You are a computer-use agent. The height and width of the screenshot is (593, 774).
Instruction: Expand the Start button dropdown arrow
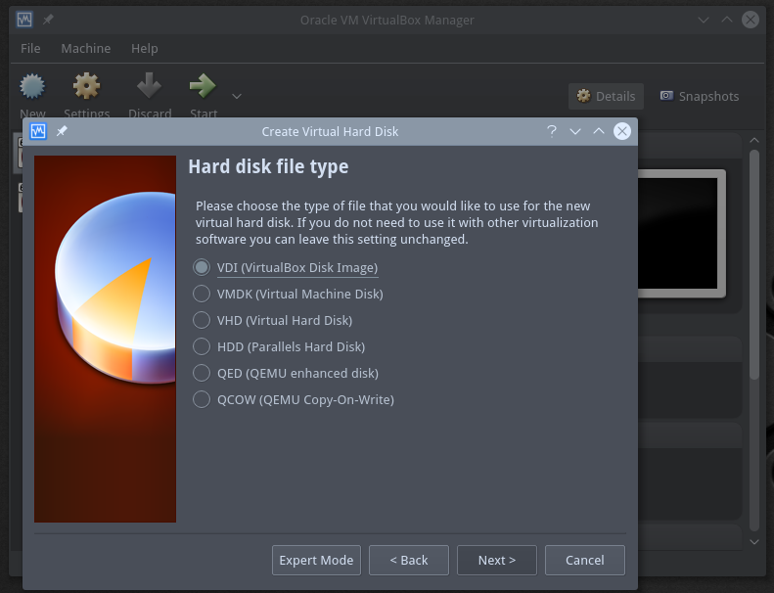click(237, 96)
